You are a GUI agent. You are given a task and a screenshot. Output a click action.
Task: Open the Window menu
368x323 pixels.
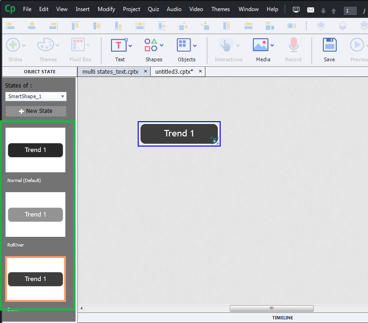tap(249, 9)
